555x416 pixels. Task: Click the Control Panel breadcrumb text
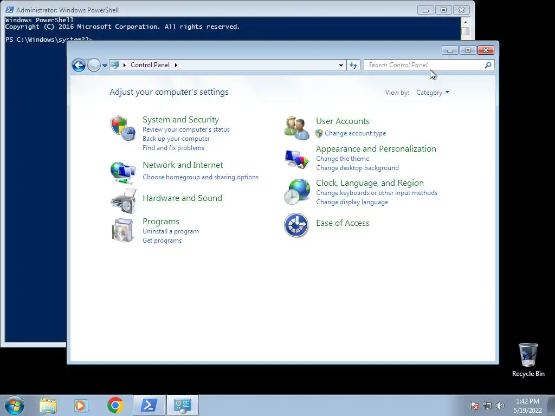coord(150,65)
